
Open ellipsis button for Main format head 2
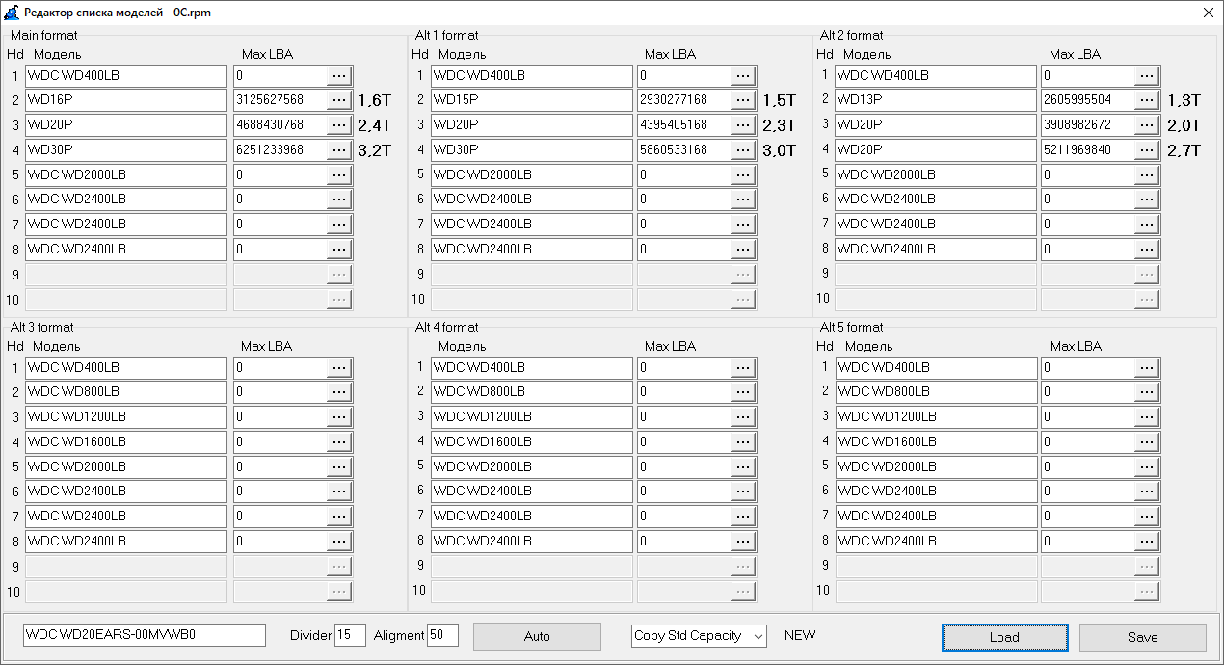click(x=339, y=100)
